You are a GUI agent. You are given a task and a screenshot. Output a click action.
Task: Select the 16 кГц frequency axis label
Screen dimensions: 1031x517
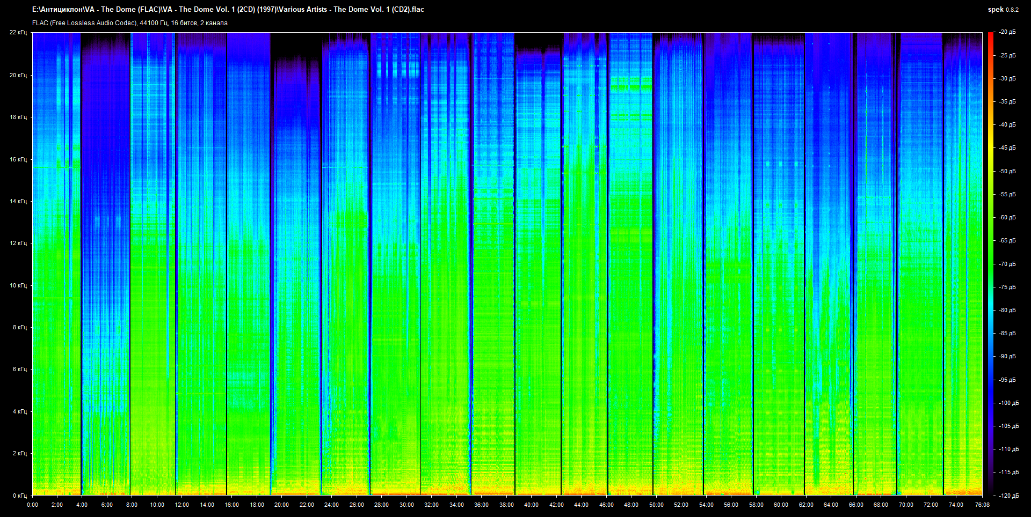[18, 159]
